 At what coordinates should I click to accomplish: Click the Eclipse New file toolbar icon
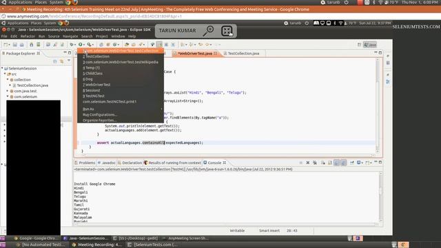(x=5, y=44)
